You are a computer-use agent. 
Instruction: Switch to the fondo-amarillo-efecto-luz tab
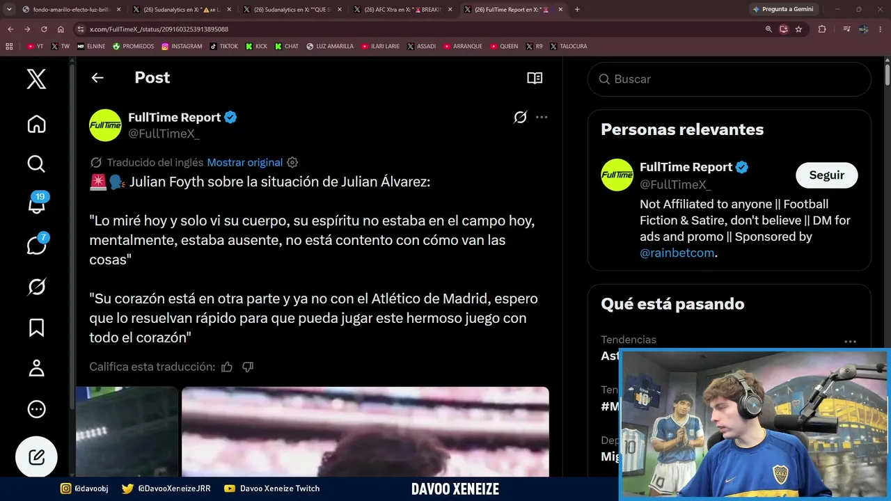pos(71,10)
